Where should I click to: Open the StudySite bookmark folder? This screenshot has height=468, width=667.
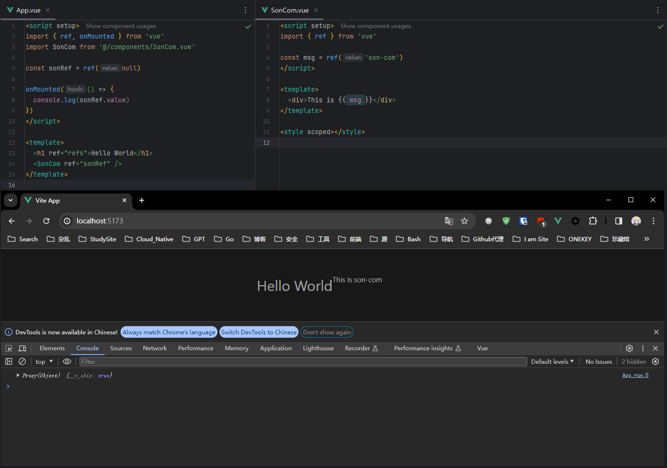(x=97, y=239)
